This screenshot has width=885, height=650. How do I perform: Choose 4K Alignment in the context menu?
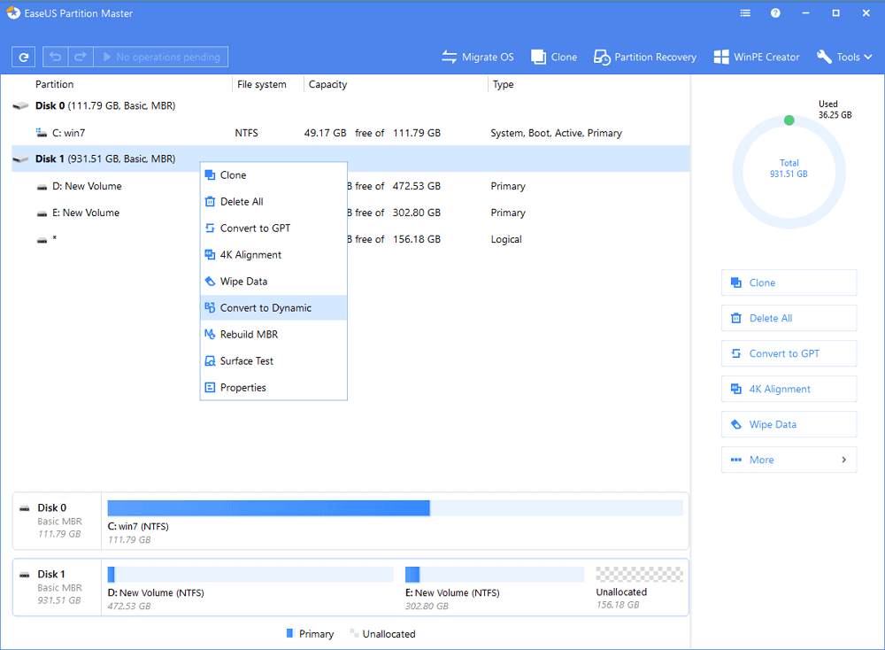click(273, 255)
